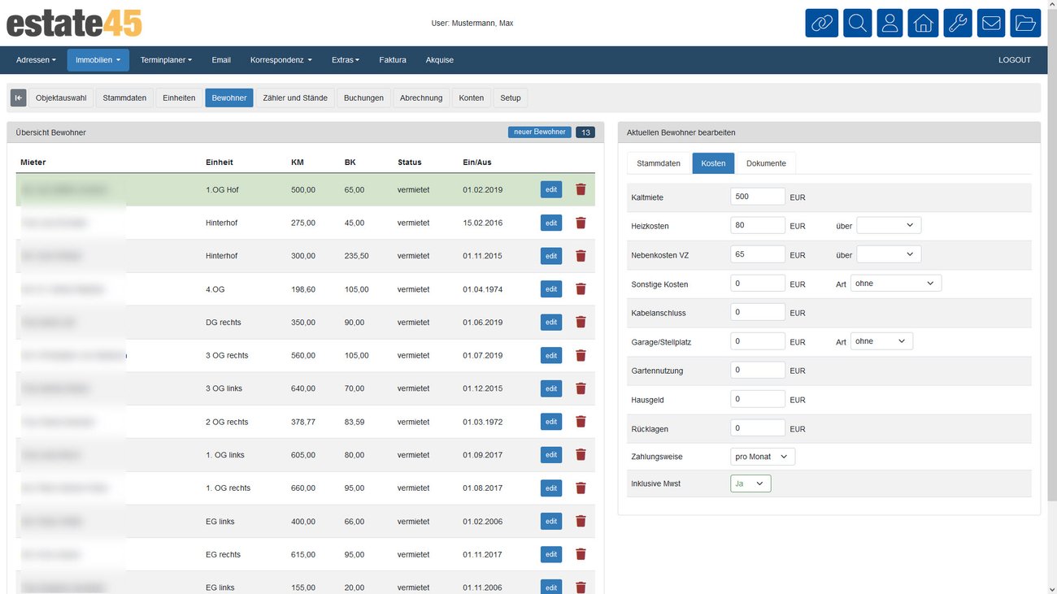
Task: Switch to the Kosten tab
Action: tap(713, 163)
